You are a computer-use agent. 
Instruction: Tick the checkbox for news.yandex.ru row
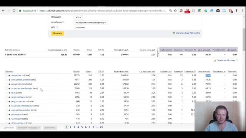click(x=6, y=97)
